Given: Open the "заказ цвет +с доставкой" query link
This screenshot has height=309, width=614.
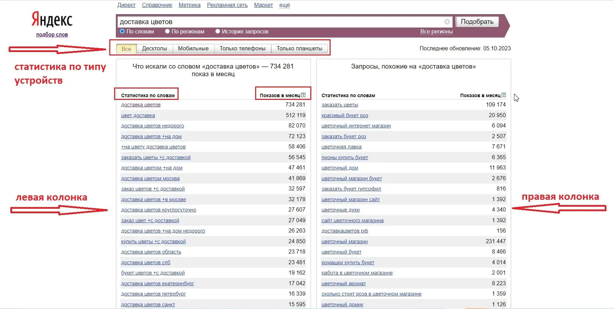Looking at the screenshot, I should tap(150, 220).
